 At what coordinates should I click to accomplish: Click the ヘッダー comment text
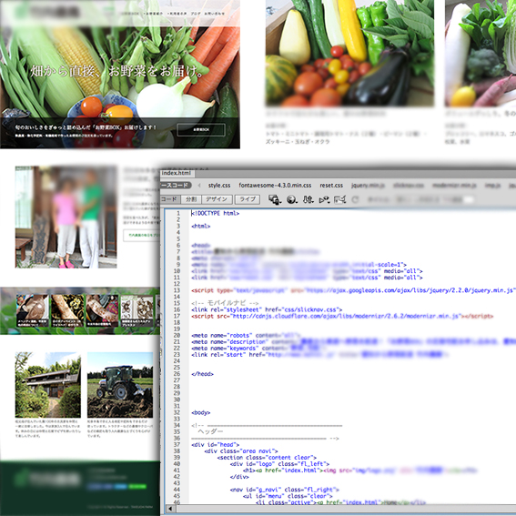tap(210, 431)
